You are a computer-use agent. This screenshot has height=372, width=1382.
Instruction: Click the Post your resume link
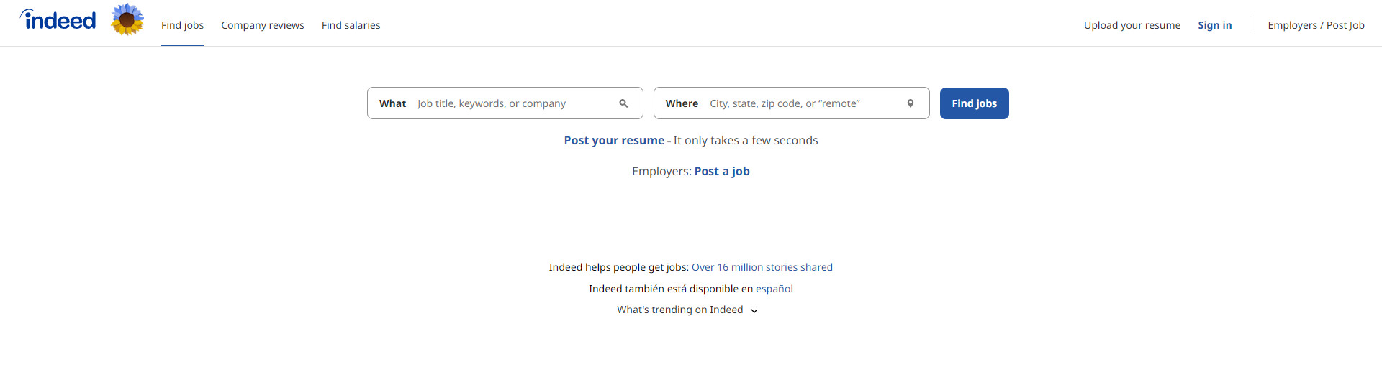tap(614, 141)
